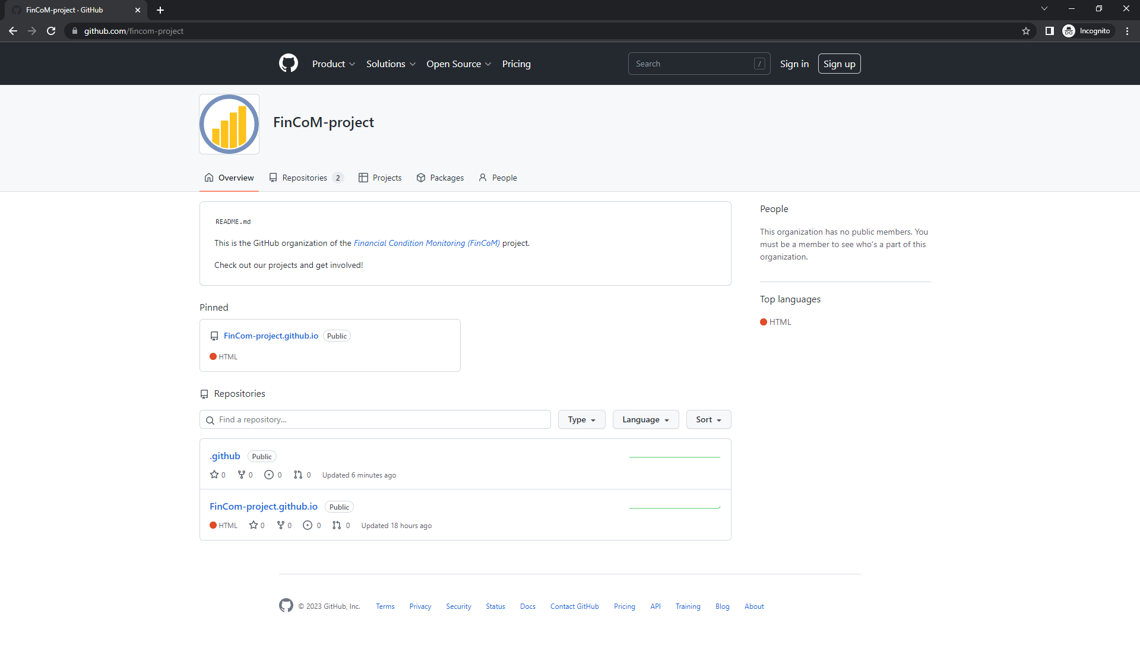Screen dimensions: 1140x654
Task: Click HTML under Top languages
Action: [x=775, y=322]
